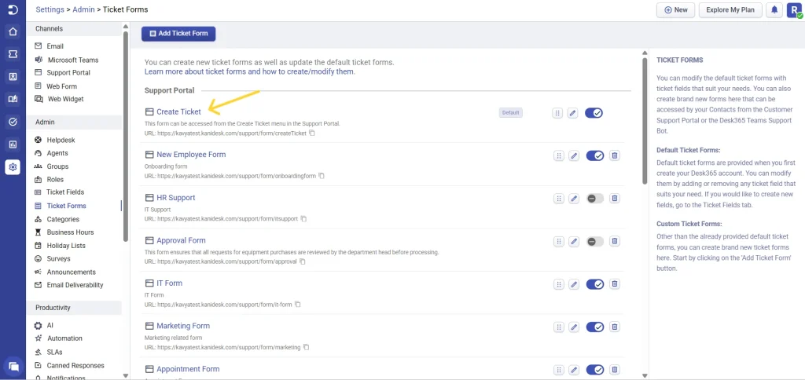Image resolution: width=805 pixels, height=380 pixels.
Task: Open the Web Widget channel
Action: tap(65, 99)
